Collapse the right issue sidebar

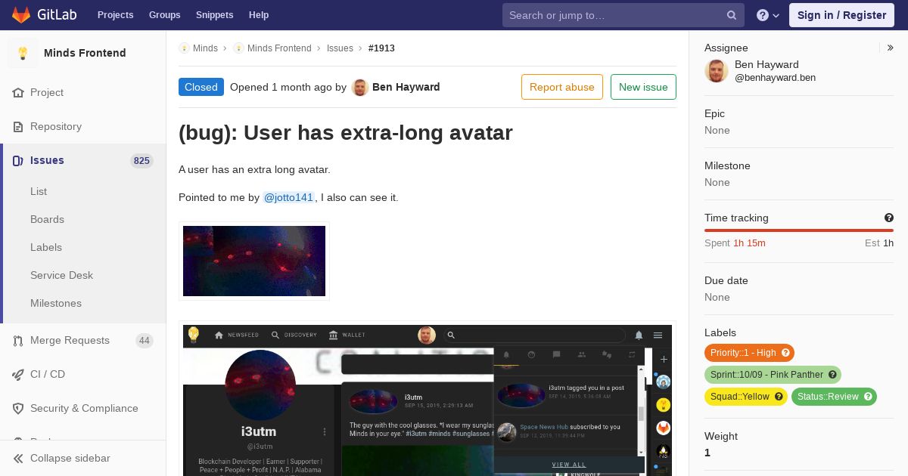pos(891,48)
